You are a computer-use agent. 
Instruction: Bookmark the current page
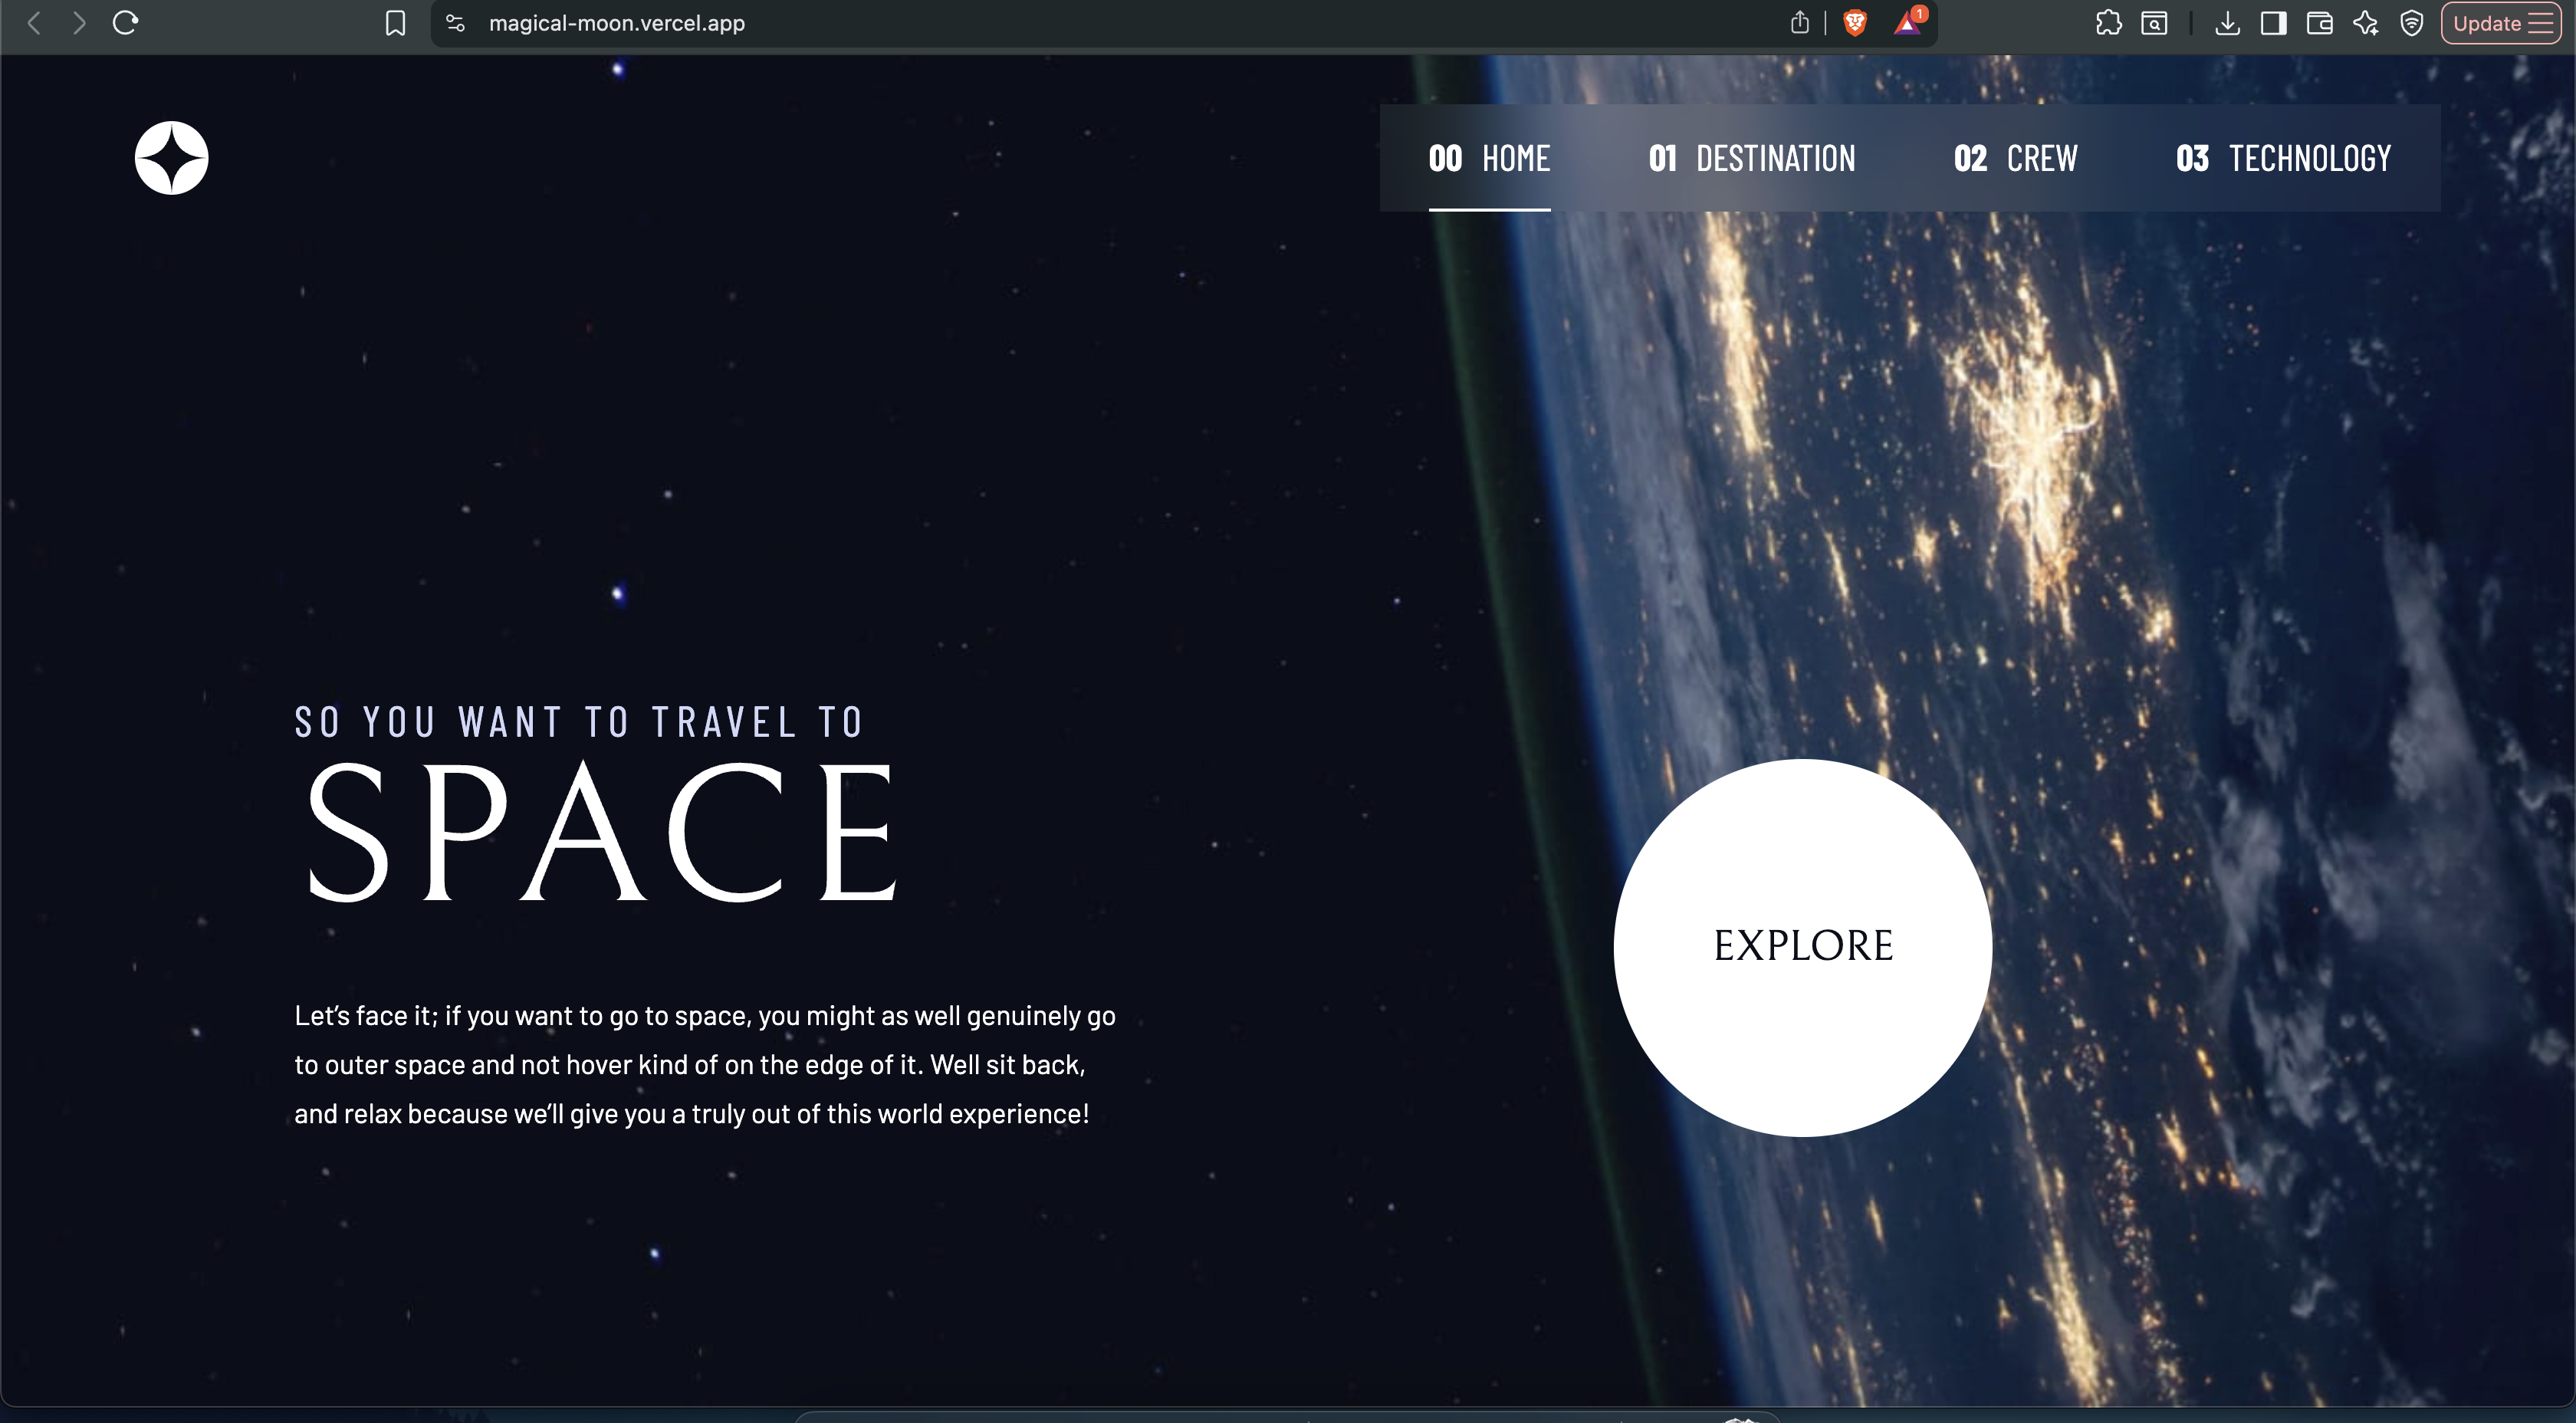click(x=394, y=22)
